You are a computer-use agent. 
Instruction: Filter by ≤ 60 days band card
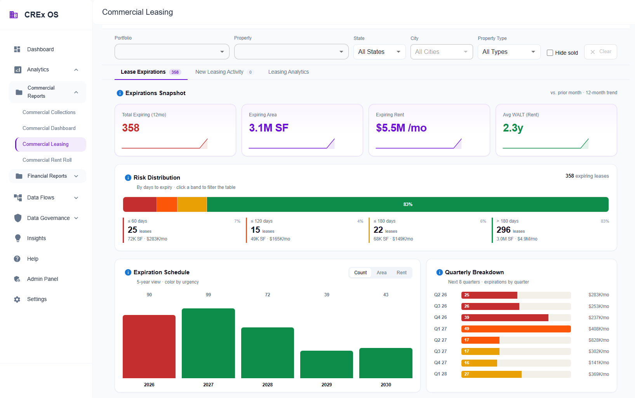coord(182,230)
